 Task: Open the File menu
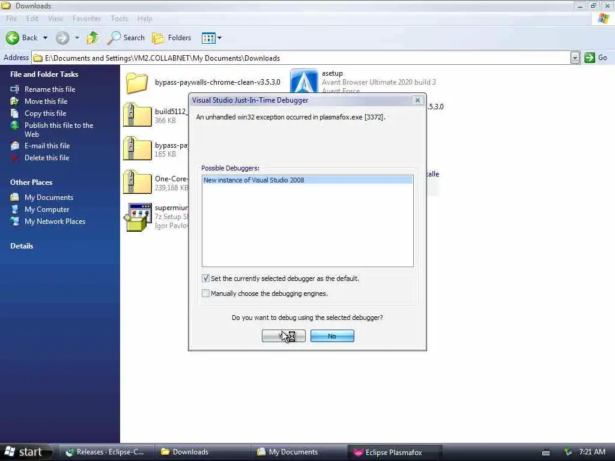pos(11,19)
